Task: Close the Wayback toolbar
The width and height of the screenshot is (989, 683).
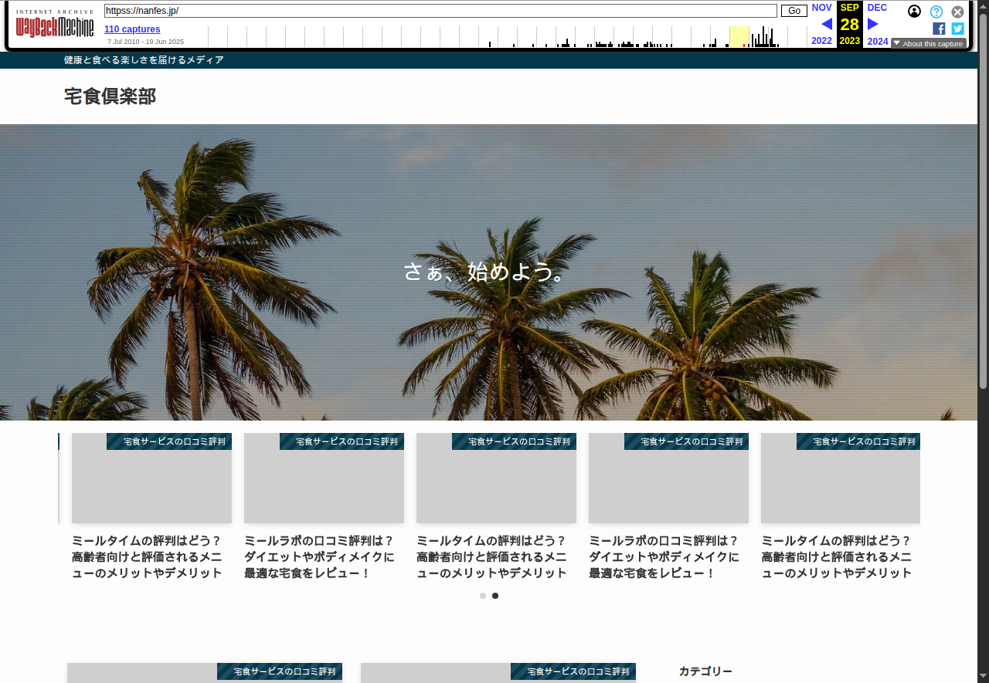Action: tap(957, 12)
